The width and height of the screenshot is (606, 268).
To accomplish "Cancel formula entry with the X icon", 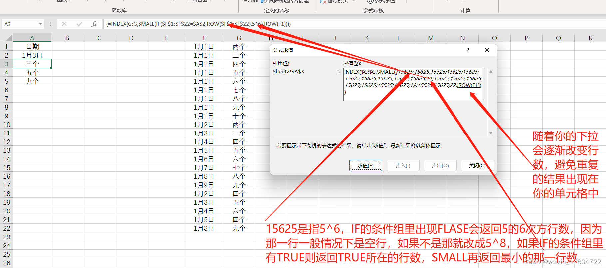I will pos(64,24).
